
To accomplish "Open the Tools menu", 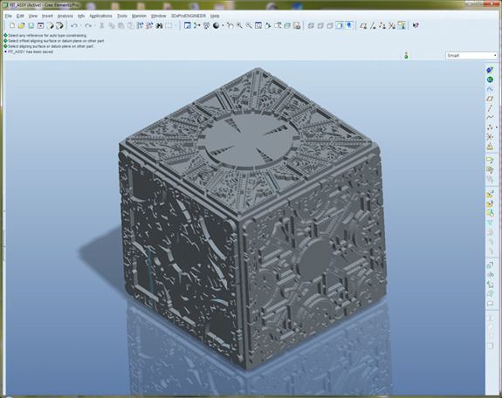I will tap(121, 16).
